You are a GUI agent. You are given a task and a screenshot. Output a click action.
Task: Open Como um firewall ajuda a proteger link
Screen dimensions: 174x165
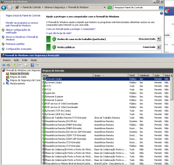click(x=71, y=29)
